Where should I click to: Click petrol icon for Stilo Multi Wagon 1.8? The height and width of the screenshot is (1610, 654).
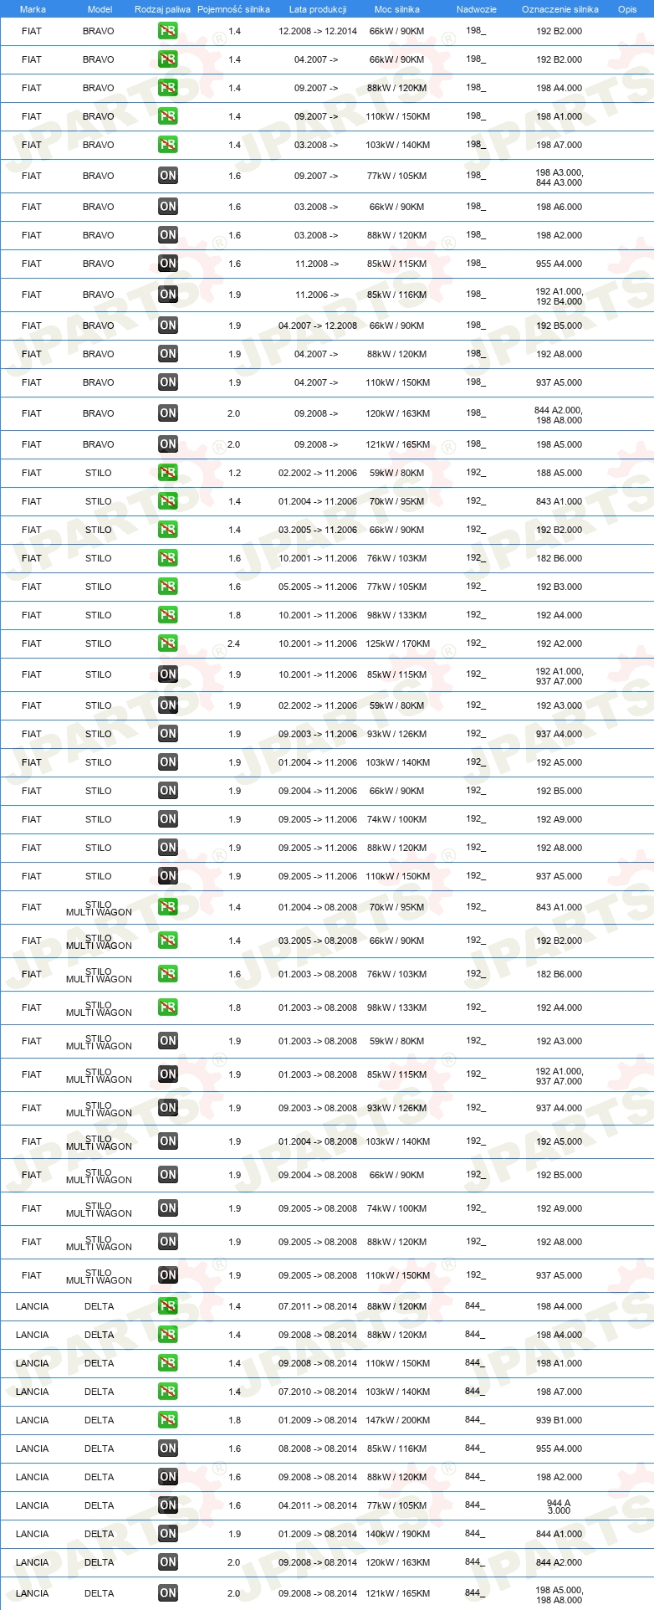click(168, 1008)
